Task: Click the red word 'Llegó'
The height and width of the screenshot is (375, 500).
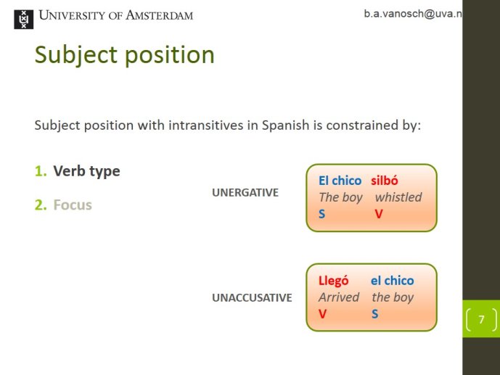Action: point(333,281)
